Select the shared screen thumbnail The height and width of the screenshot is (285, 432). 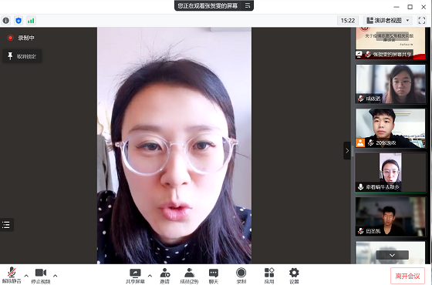tap(390, 43)
